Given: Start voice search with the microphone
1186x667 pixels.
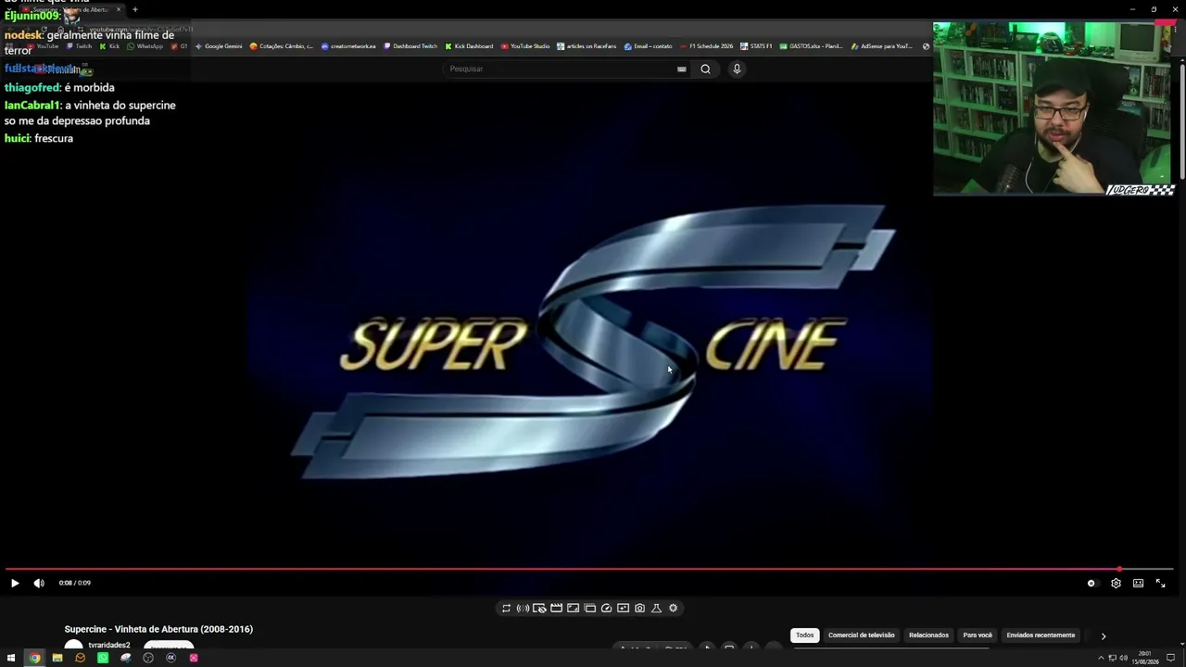Looking at the screenshot, I should (x=737, y=69).
